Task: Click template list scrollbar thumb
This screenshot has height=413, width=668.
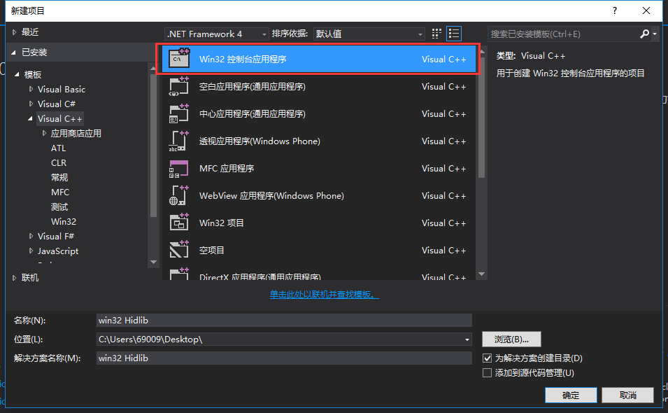Action: pyautogui.click(x=482, y=117)
